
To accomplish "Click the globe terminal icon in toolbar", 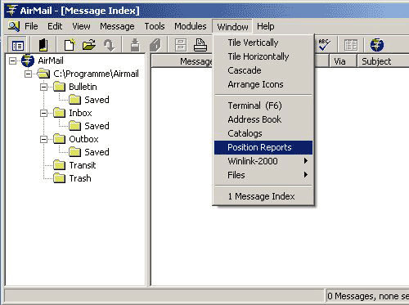I will [377, 45].
